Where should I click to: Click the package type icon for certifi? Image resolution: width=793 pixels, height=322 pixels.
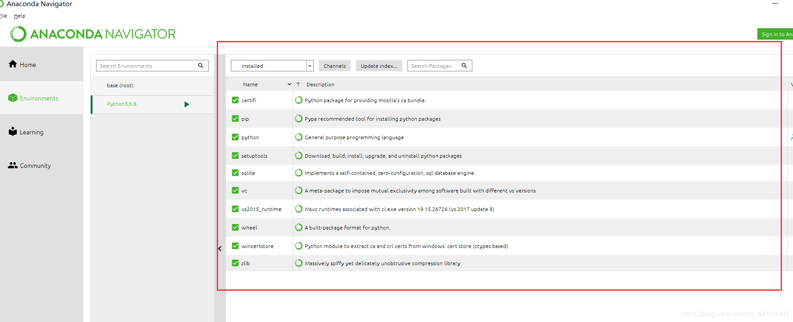(299, 100)
